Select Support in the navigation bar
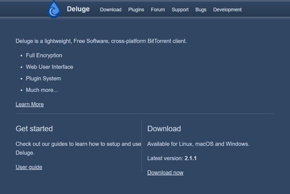The width and height of the screenshot is (290, 194). click(x=180, y=10)
